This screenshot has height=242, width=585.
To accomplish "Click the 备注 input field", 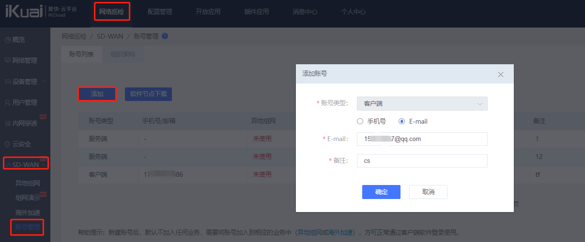I will [422, 161].
